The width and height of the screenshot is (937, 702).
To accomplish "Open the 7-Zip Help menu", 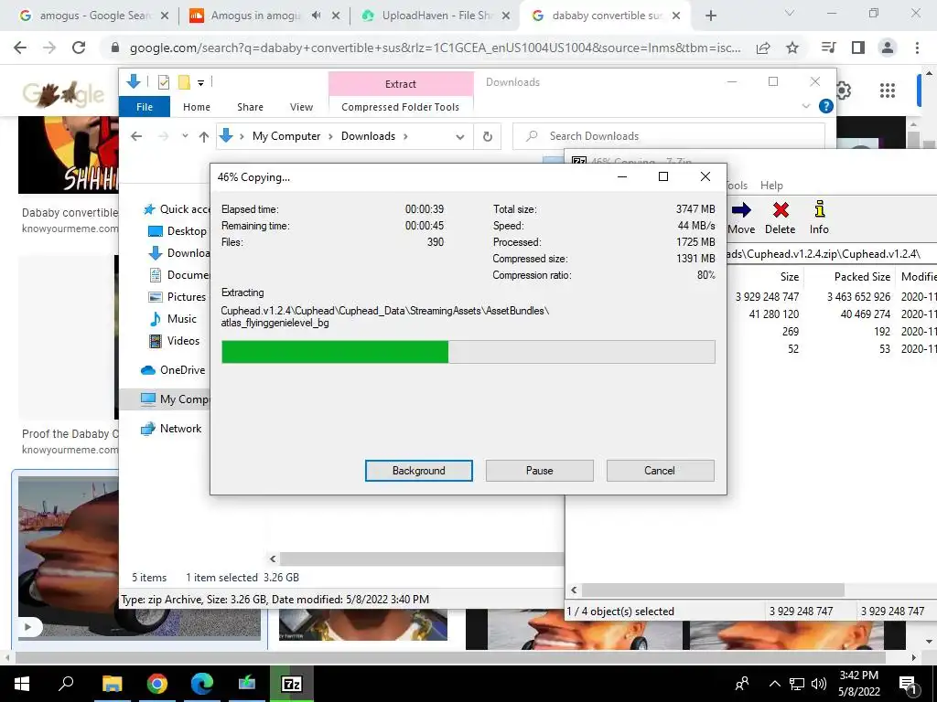I will 771,185.
